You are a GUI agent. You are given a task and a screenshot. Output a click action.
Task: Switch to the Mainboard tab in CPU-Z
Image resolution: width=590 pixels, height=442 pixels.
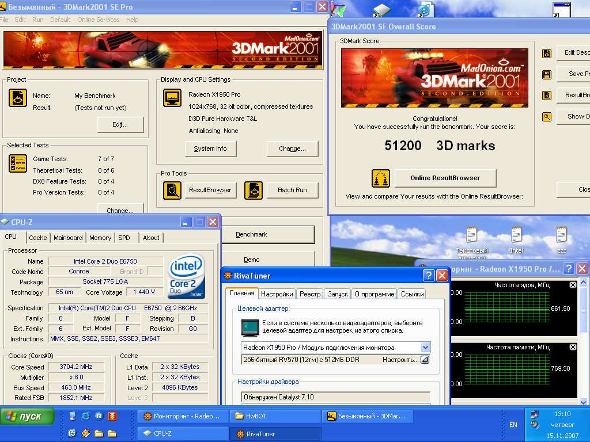click(68, 238)
